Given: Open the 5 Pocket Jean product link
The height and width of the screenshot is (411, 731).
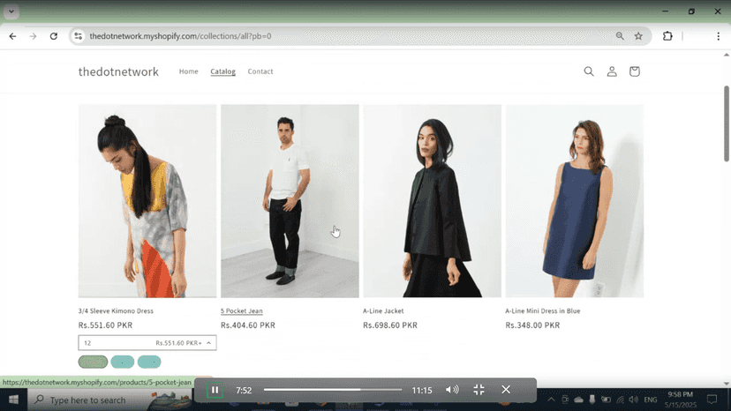Looking at the screenshot, I should click(x=242, y=310).
